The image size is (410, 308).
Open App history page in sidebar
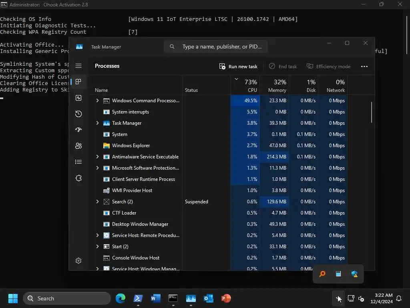(78, 114)
